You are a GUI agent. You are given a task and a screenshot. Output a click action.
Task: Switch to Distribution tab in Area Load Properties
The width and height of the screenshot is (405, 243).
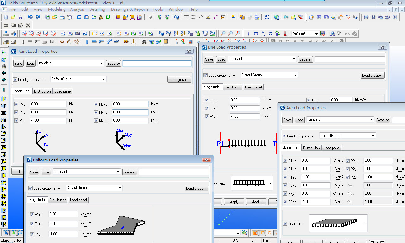(x=311, y=148)
